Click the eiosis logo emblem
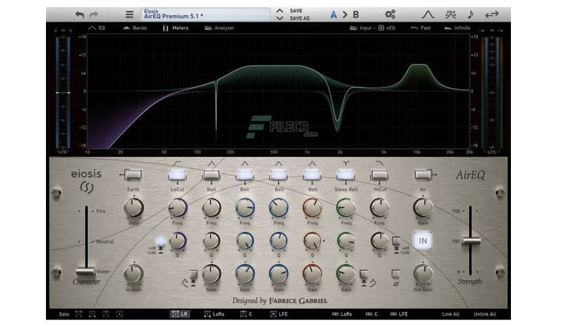 tap(87, 187)
